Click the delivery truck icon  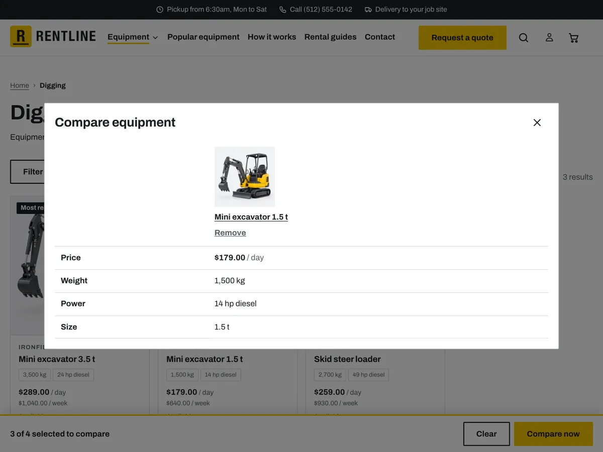click(x=368, y=10)
